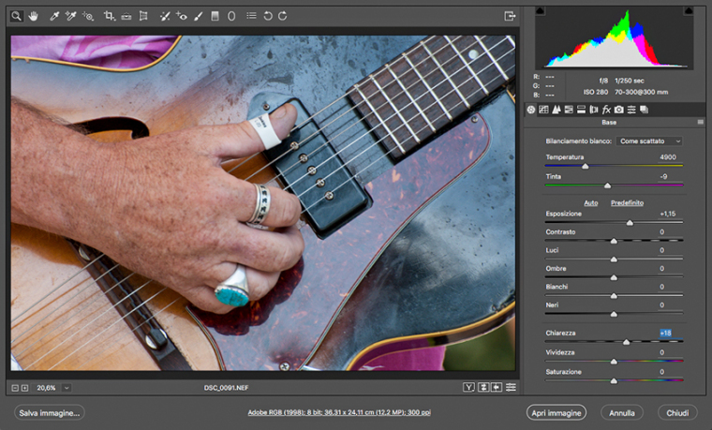Click the Chiarezza value field
Viewport: 712px width, 430px height.
[x=665, y=333]
